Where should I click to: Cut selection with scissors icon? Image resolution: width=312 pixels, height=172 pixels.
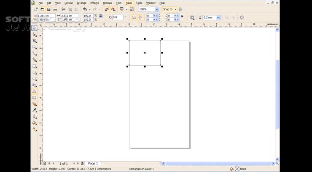point(64,9)
